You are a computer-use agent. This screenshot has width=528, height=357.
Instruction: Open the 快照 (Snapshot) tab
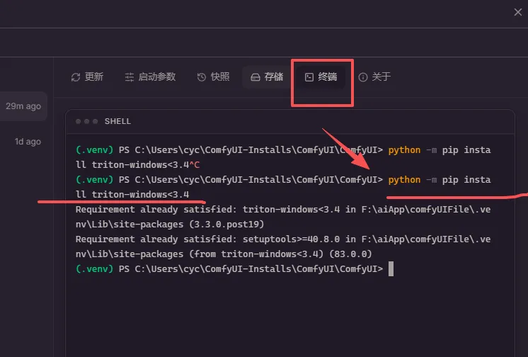214,77
